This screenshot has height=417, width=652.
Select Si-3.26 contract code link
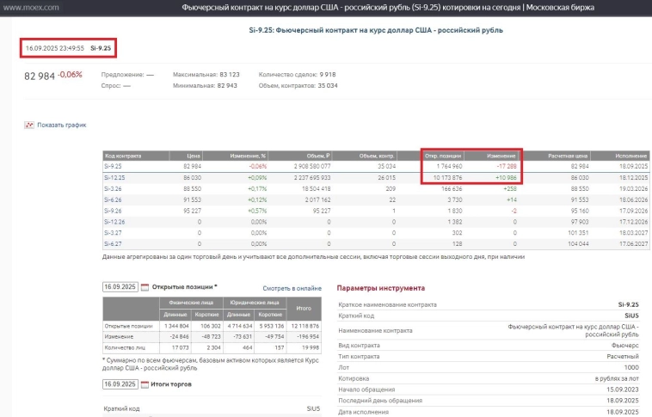click(114, 187)
